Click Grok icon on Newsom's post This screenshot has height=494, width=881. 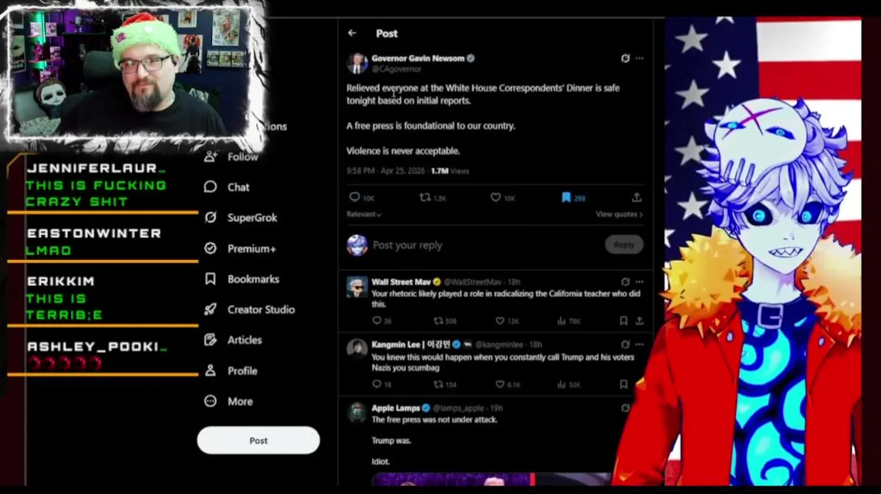click(x=625, y=58)
